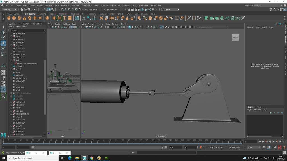Play the animation backwards
This screenshot has width=287, height=161.
(270, 141)
